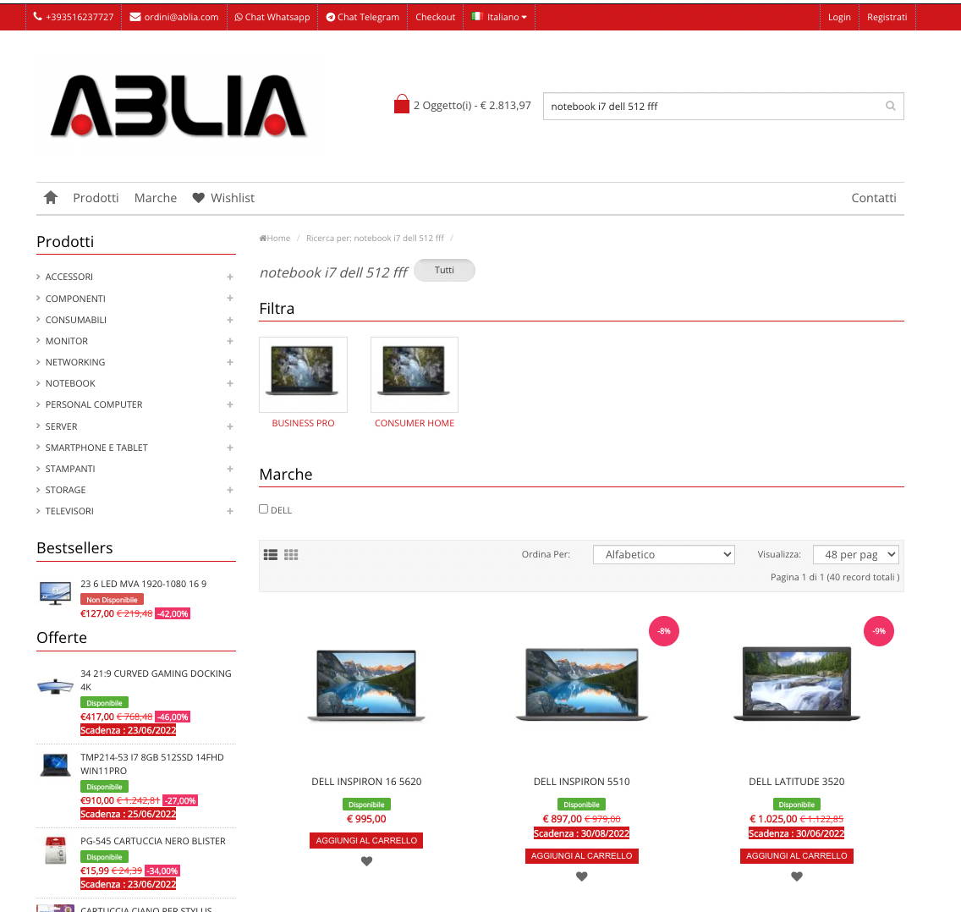The width and height of the screenshot is (961, 912).
Task: Switch to grid view layout
Action: 291,555
